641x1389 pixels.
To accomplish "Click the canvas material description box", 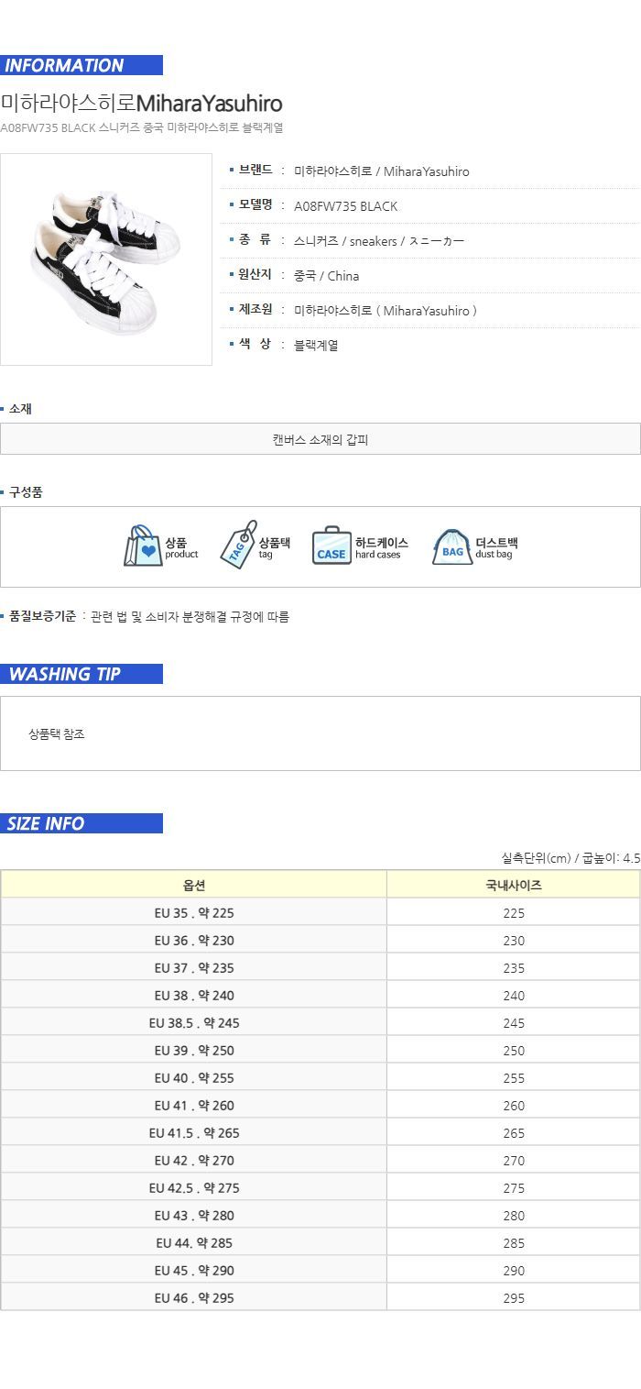I will (320, 439).
